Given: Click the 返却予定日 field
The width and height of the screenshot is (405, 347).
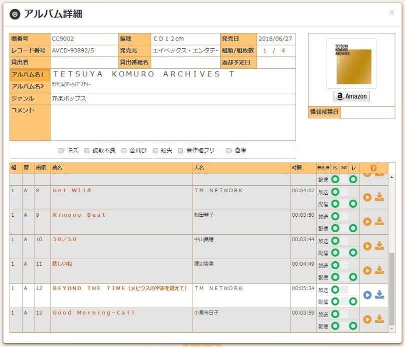Looking at the screenshot, I should pos(276,62).
